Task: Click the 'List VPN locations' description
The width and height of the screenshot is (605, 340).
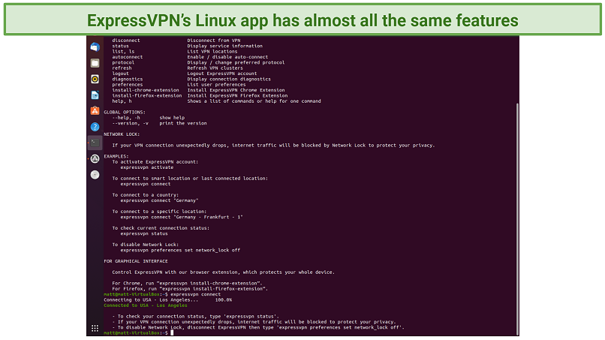Action: [x=212, y=51]
